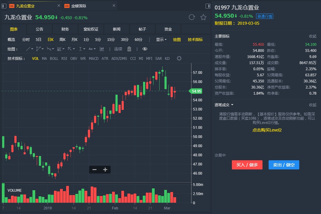Switch to the 金蝶国际 stock tab

(x=79, y=6)
